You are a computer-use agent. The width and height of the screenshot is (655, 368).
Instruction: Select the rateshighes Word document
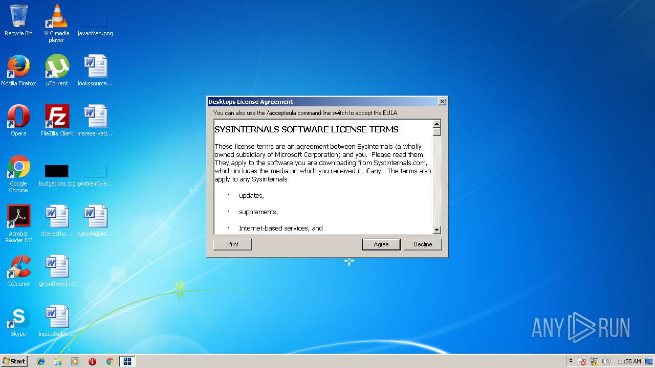[x=95, y=221]
